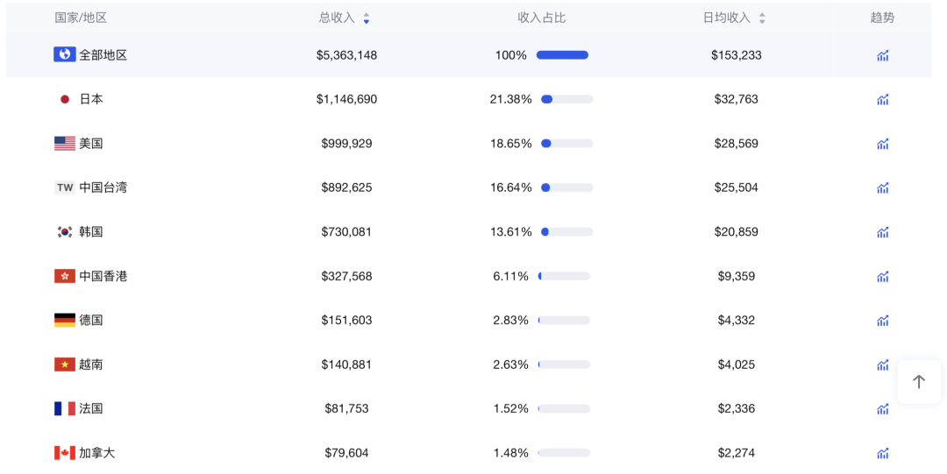The width and height of the screenshot is (947, 474).
Task: Select the 日本 region row name
Action: pos(91,99)
